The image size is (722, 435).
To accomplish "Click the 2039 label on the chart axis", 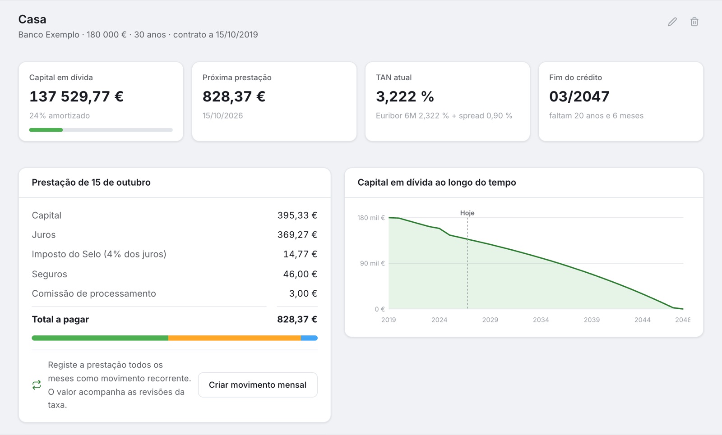I will (x=592, y=320).
